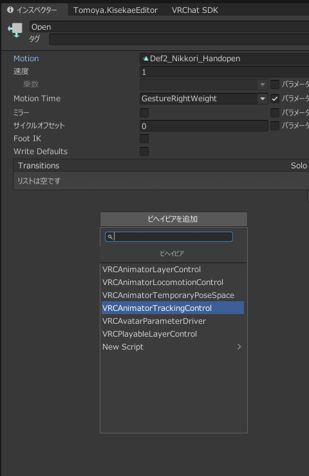Click the Motion Time label
Image resolution: width=309 pixels, height=476 pixels.
(37, 98)
